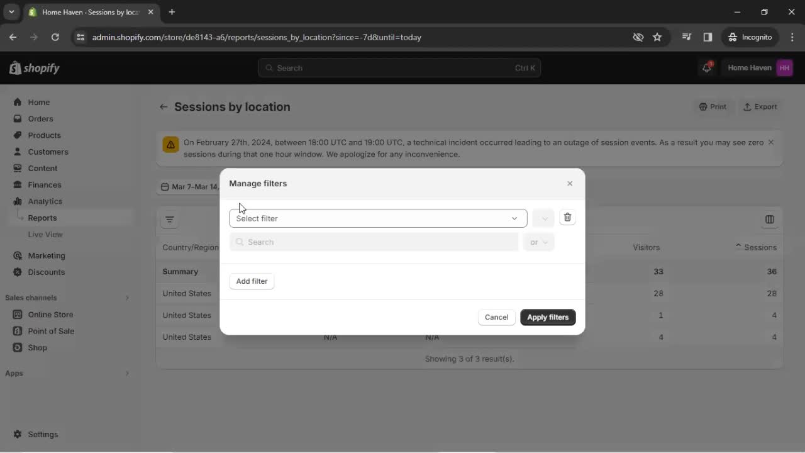Open the Shop sales channel

[x=37, y=347]
